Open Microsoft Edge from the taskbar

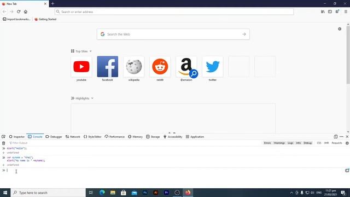point(102,193)
